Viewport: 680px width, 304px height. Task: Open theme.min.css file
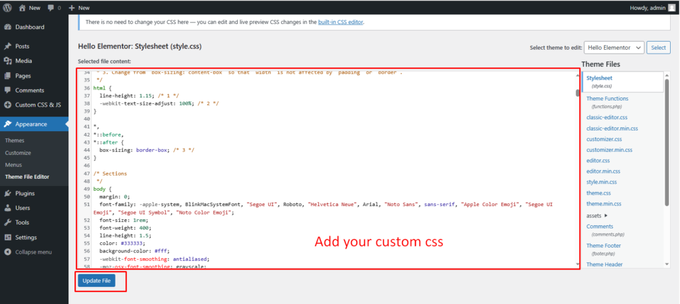pos(604,204)
